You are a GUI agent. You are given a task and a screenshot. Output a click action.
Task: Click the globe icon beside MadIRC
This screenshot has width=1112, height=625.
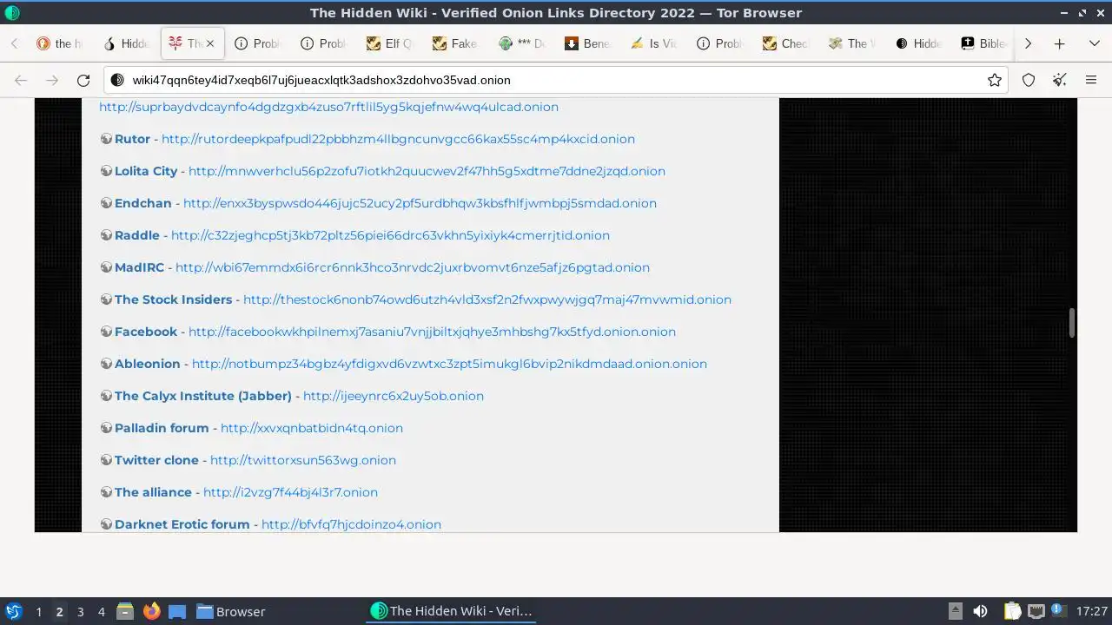(x=106, y=267)
